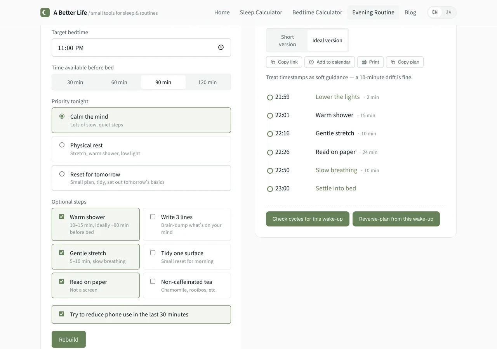Image resolution: width=497 pixels, height=349 pixels.
Task: Choose Reset for tomorrow priority
Action: pos(62,174)
